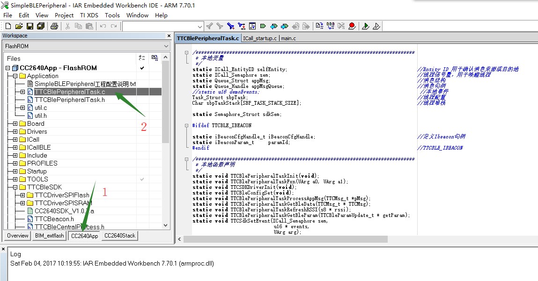This screenshot has height=281, width=538.
Task: Click the grey check mark in TOOLS row
Action: tap(142, 179)
